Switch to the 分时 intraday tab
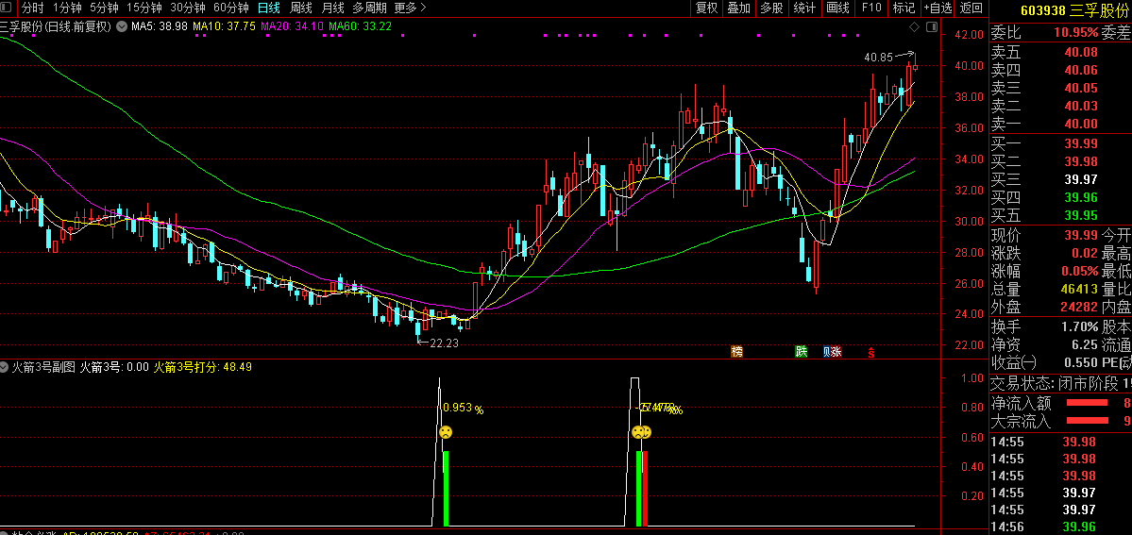 [x=33, y=8]
